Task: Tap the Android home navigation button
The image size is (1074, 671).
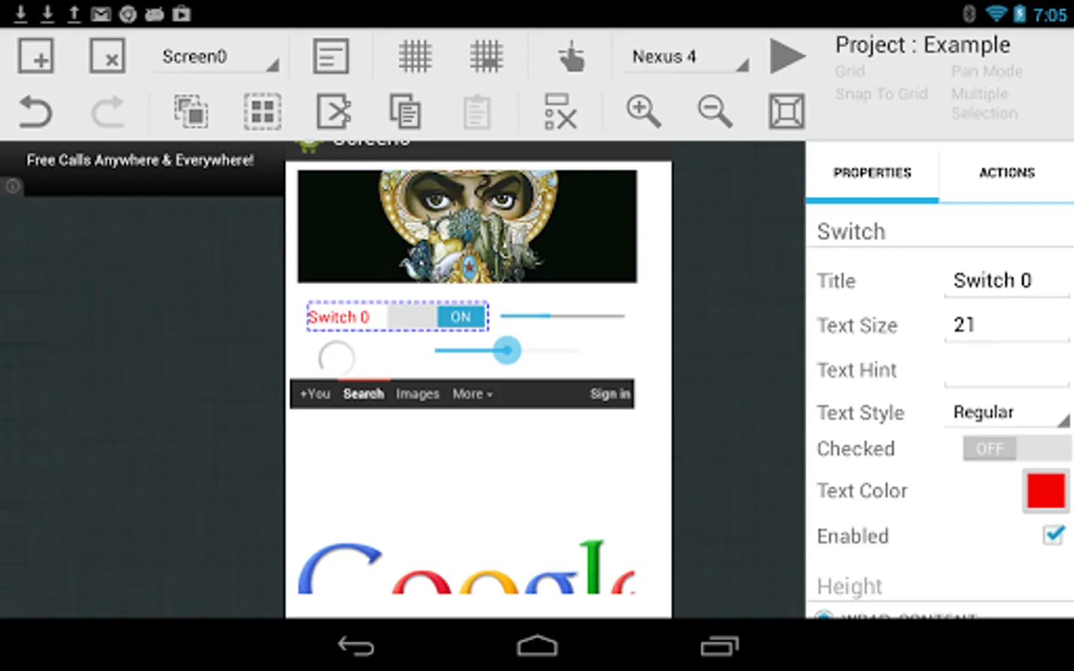Action: point(537,646)
